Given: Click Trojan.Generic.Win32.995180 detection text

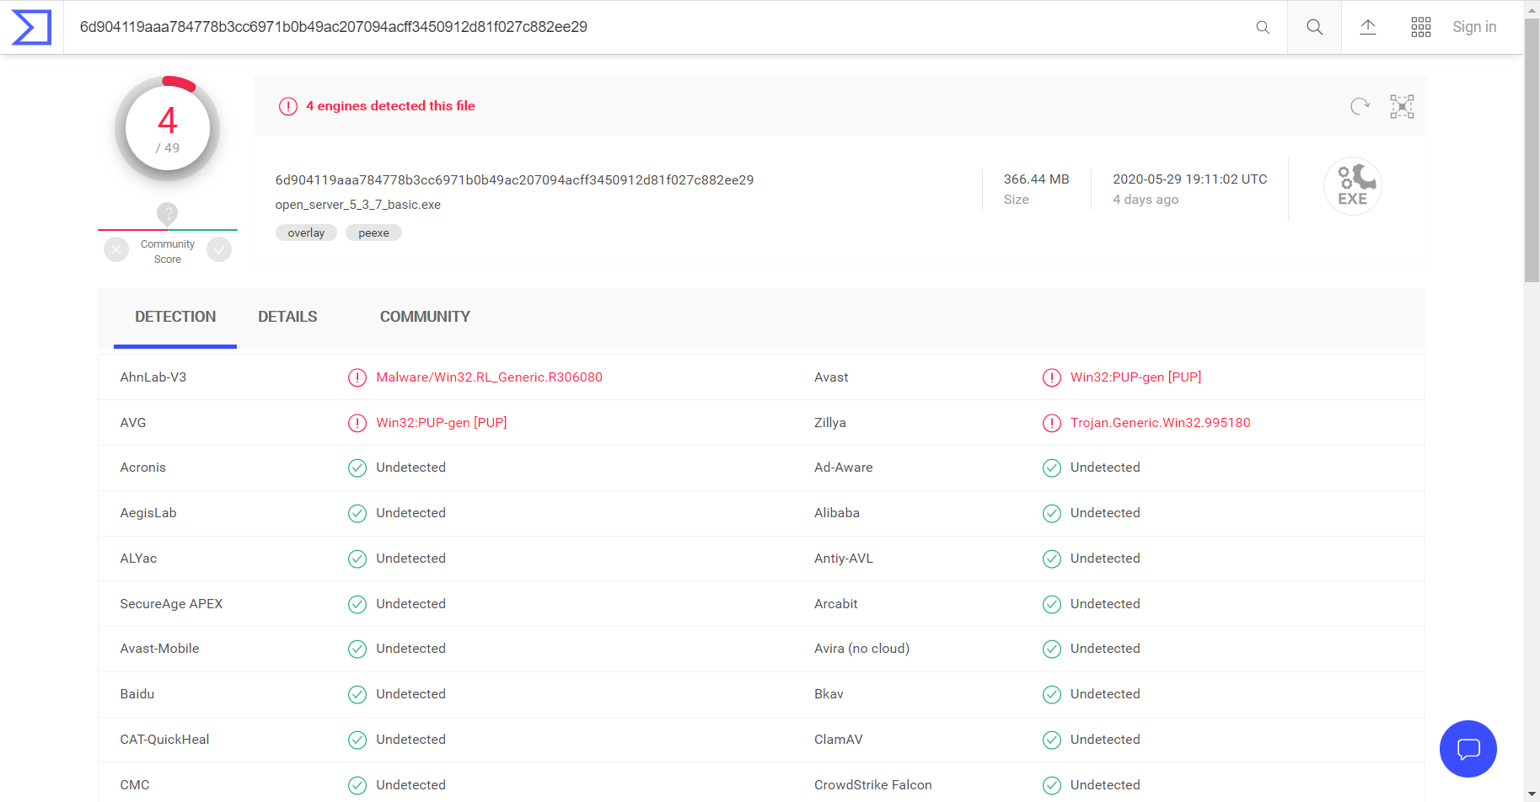Looking at the screenshot, I should pos(1160,423).
